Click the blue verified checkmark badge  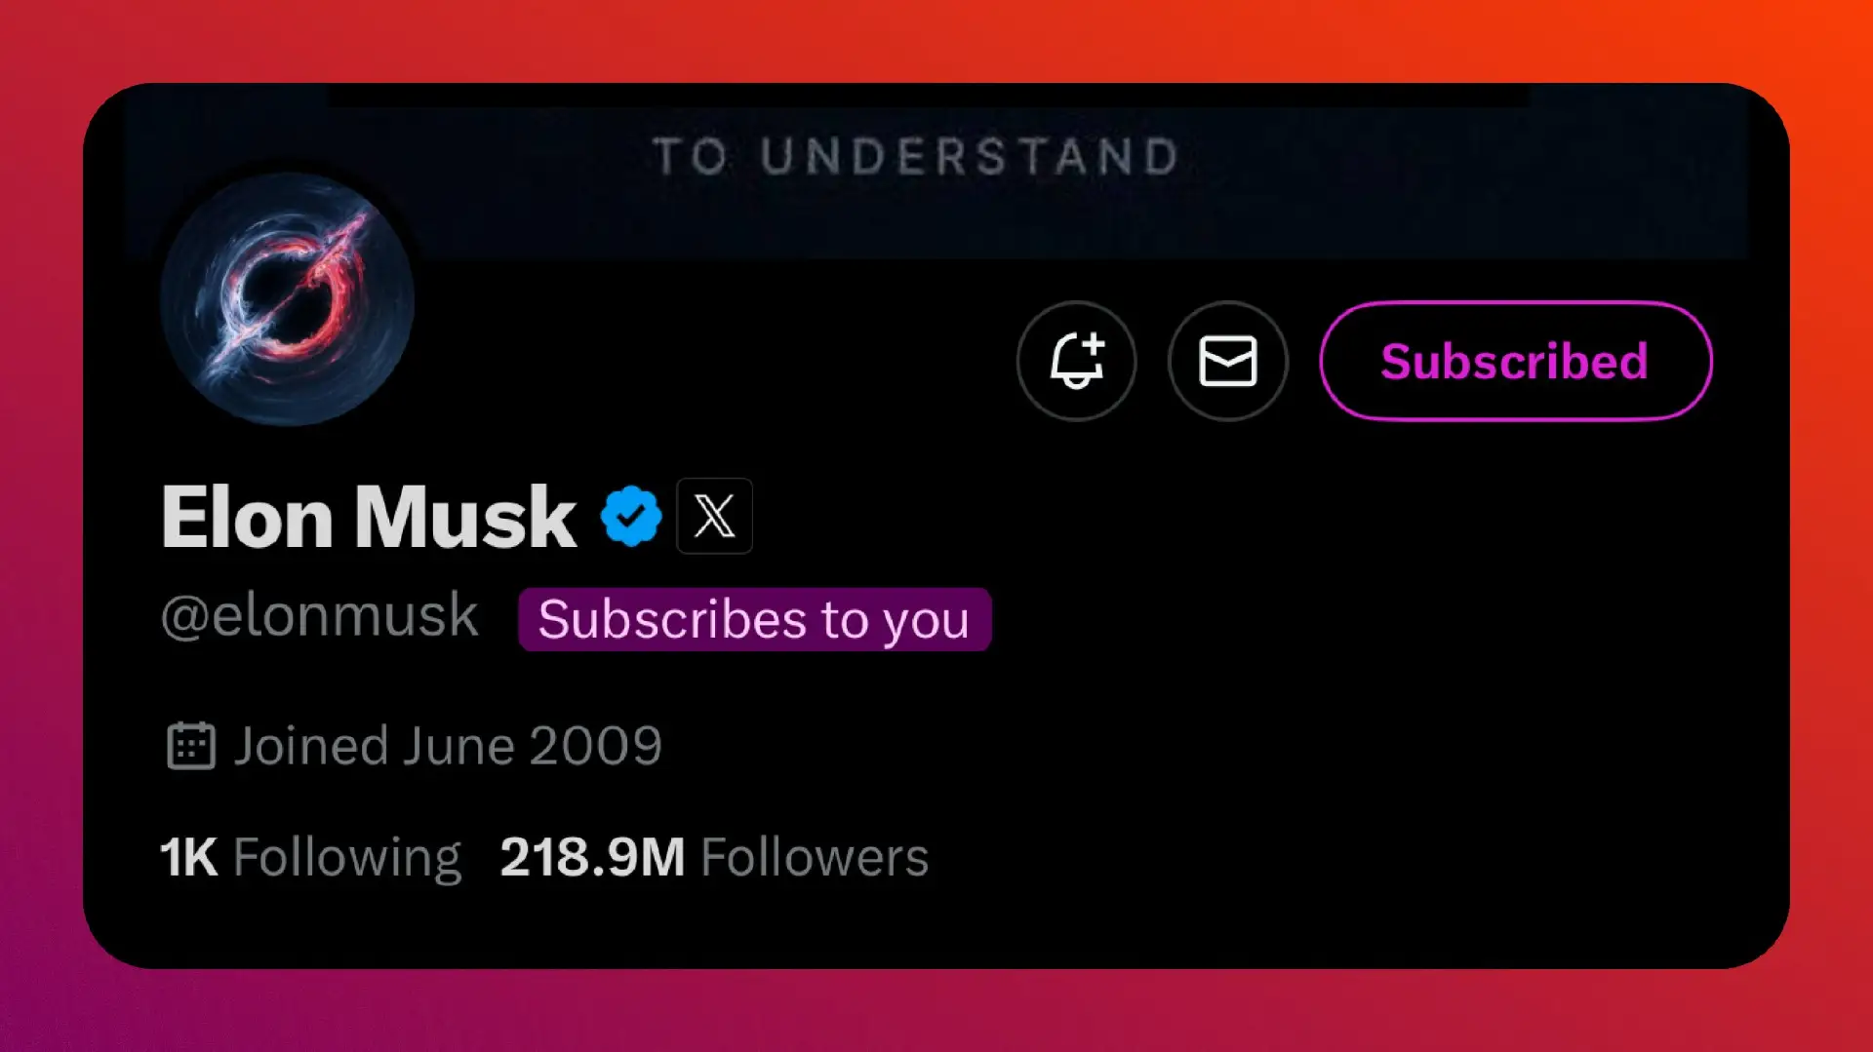[631, 516]
